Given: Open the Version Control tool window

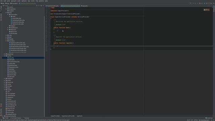Looking at the screenshot, I should coord(16,118).
